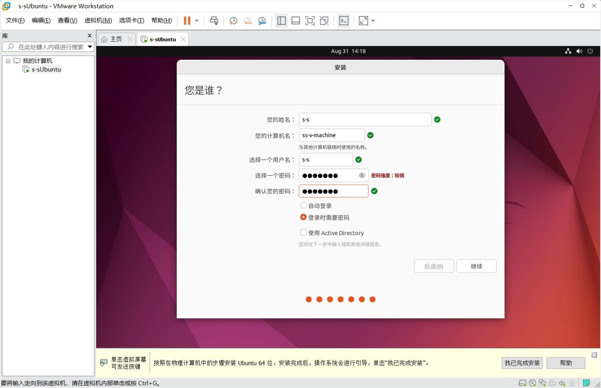Open the power options dropdown arrow beside pause
The height and width of the screenshot is (388, 601).
pos(197,21)
